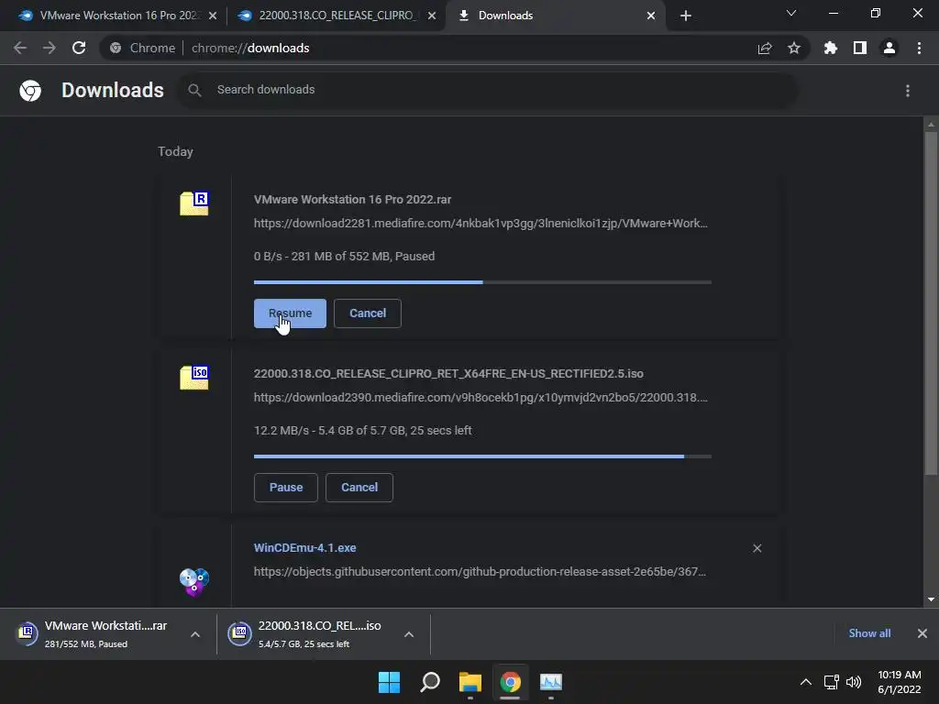Reload the downloads page
Image resolution: width=939 pixels, height=704 pixels.
click(x=79, y=48)
